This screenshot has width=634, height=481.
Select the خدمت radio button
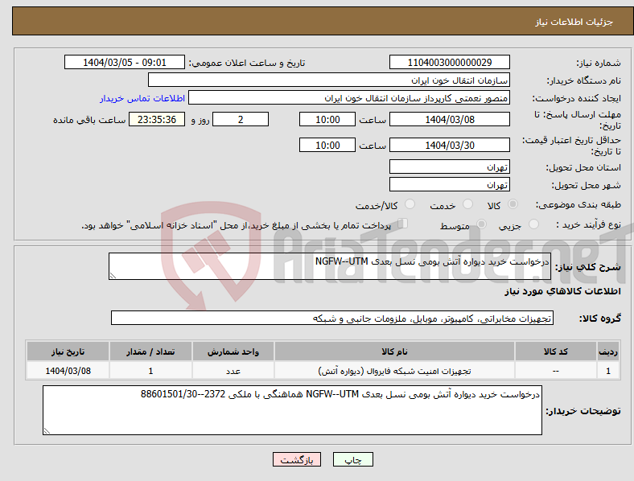467,204
